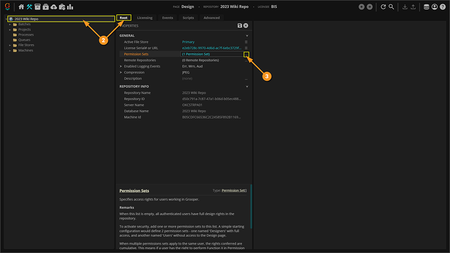450x253 pixels.
Task: Open the bar chart stats icon
Action: [70, 7]
